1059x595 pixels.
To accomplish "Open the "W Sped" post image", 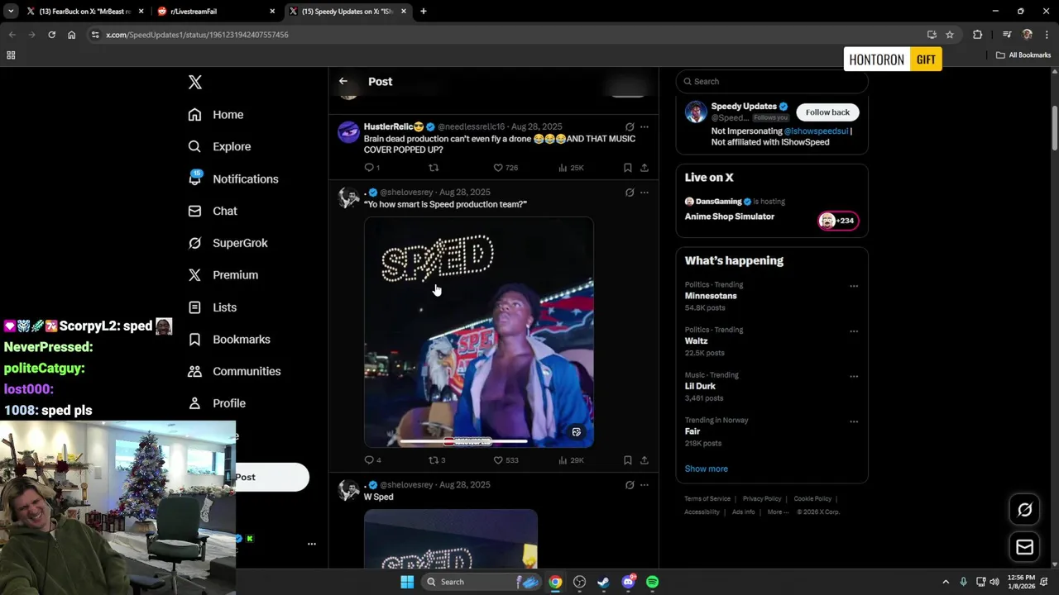I will [451, 539].
